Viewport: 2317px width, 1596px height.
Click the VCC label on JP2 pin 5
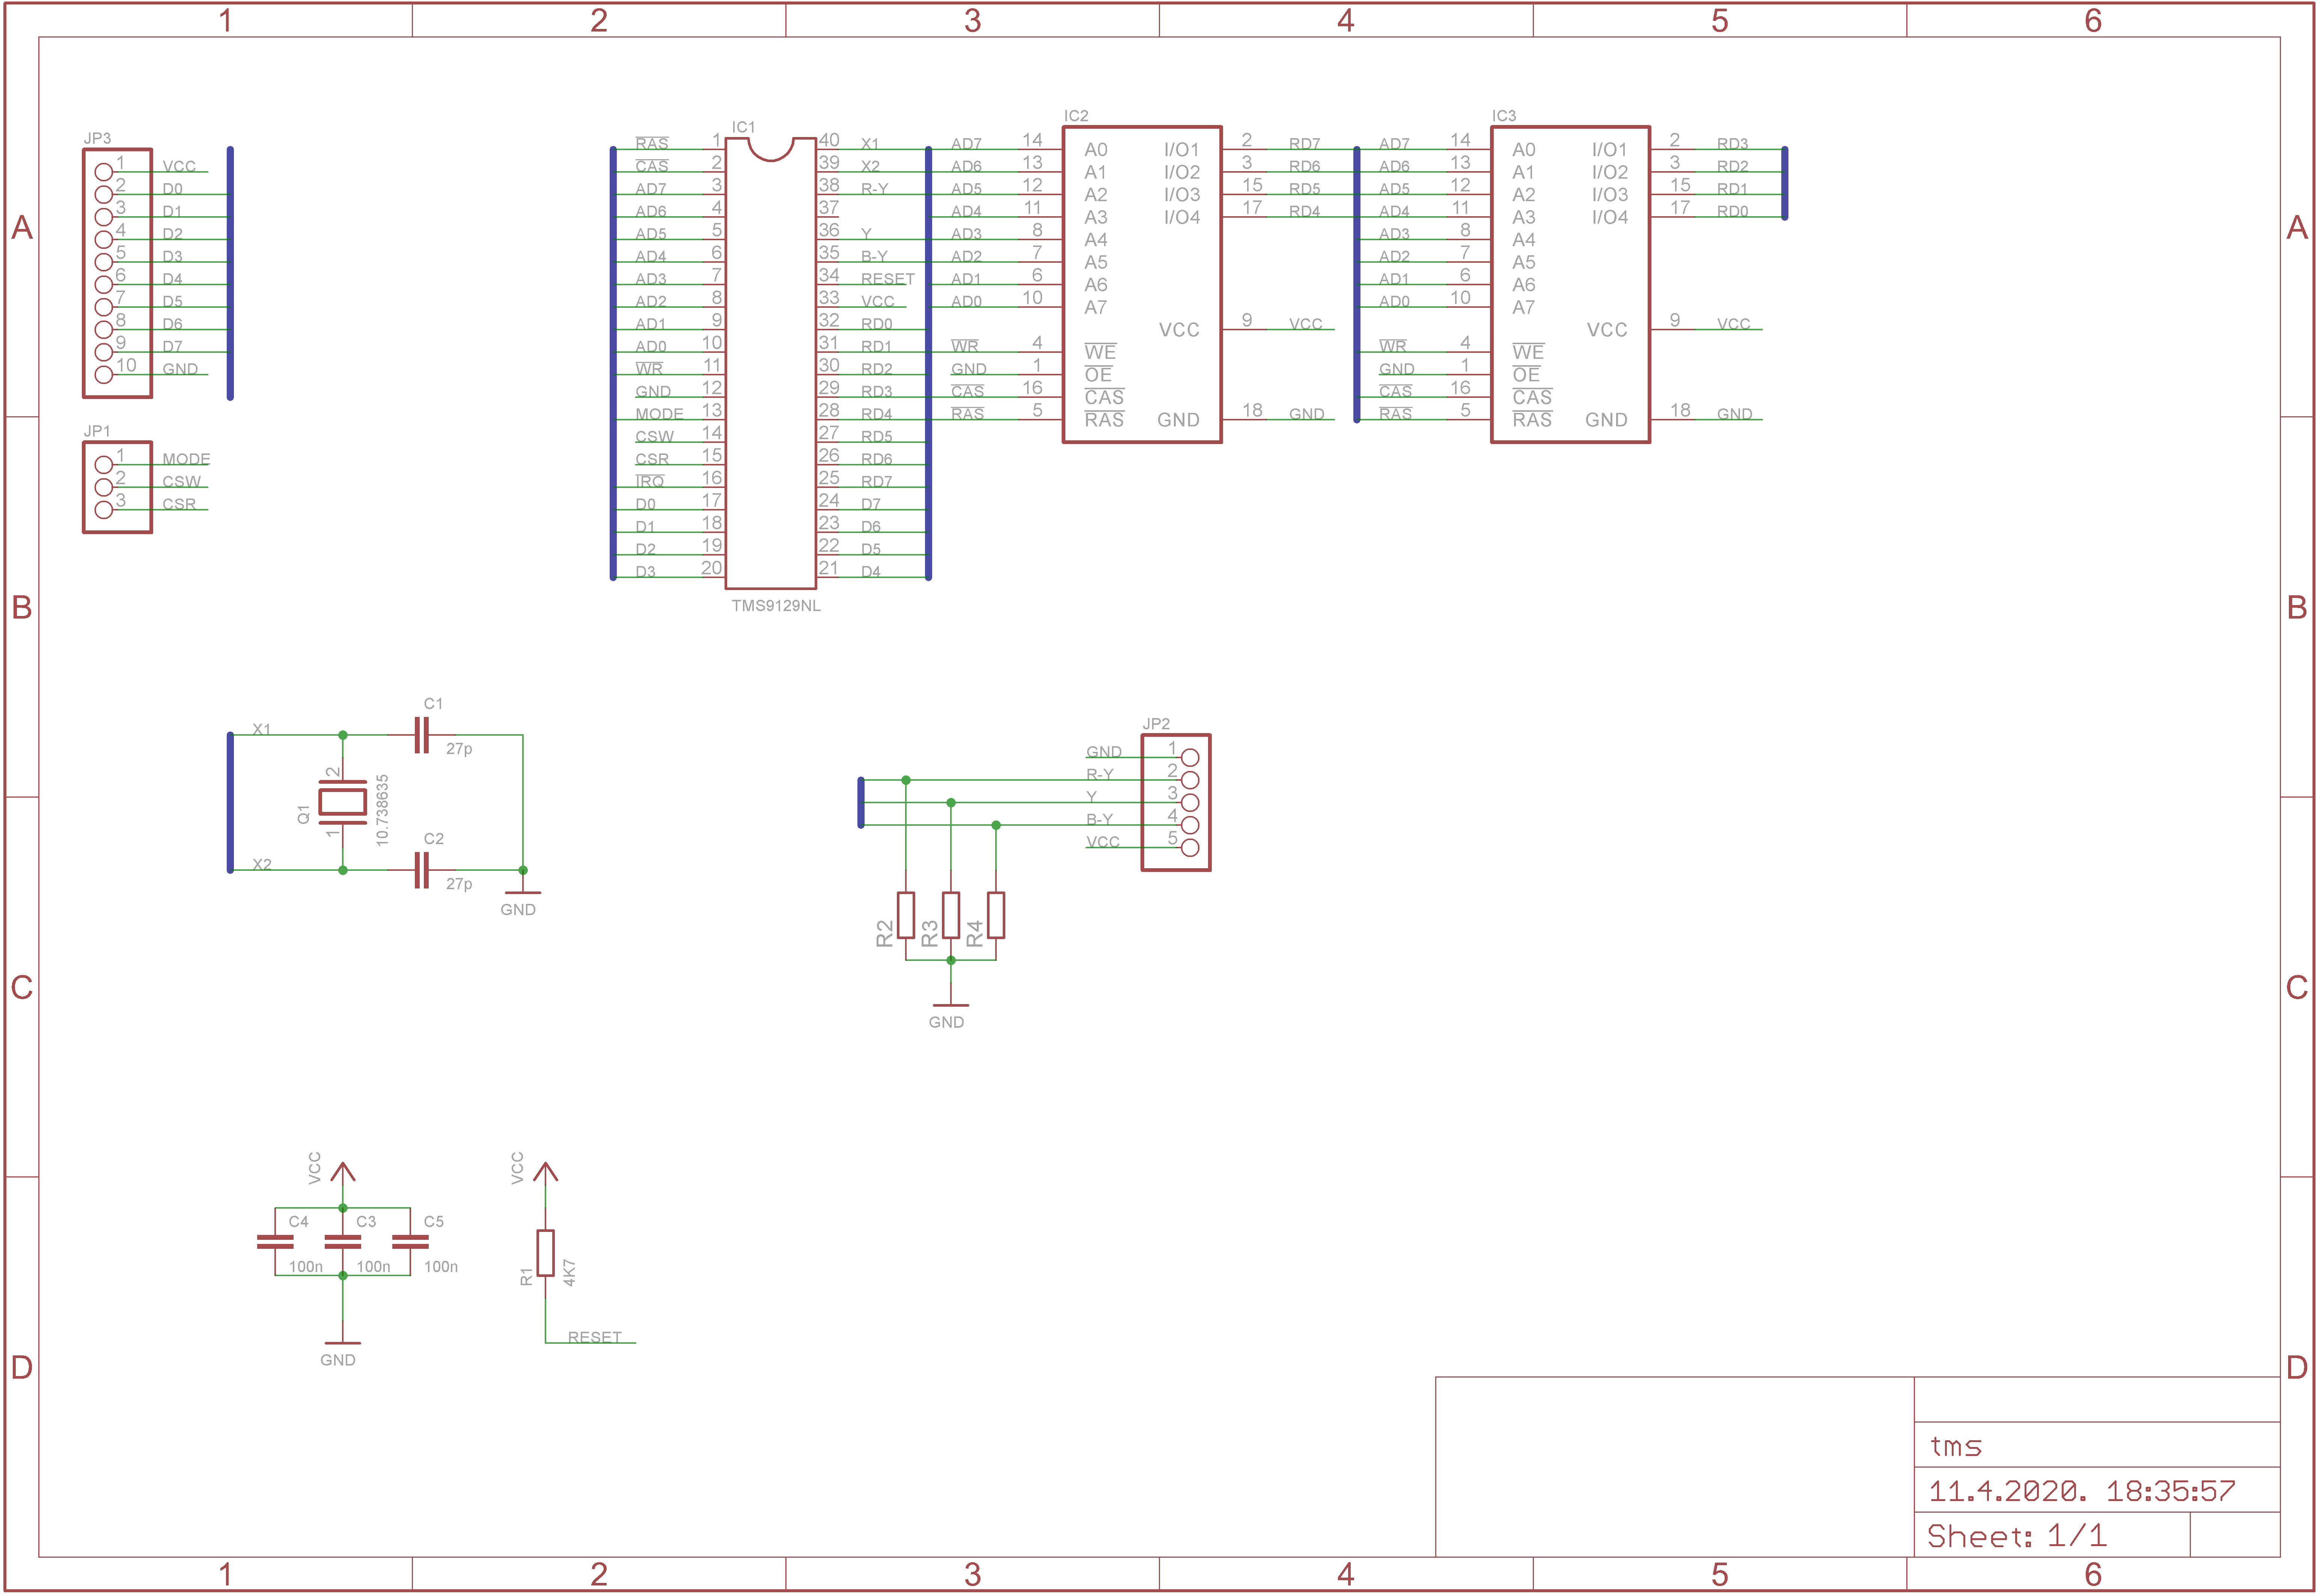(x=1103, y=842)
